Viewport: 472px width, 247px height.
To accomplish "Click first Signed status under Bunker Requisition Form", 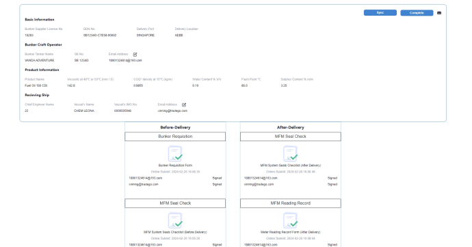I will pyautogui.click(x=217, y=178).
